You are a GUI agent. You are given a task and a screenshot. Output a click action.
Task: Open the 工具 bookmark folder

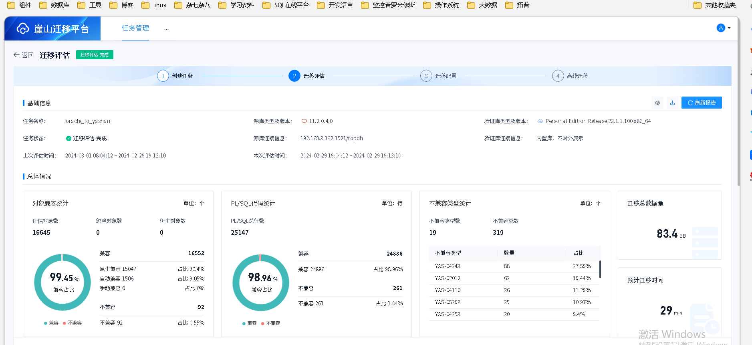click(x=89, y=5)
